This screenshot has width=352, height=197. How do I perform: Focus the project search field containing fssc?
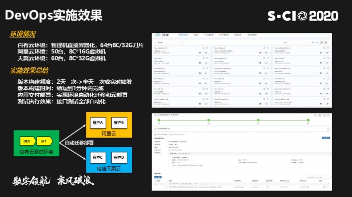point(296,42)
